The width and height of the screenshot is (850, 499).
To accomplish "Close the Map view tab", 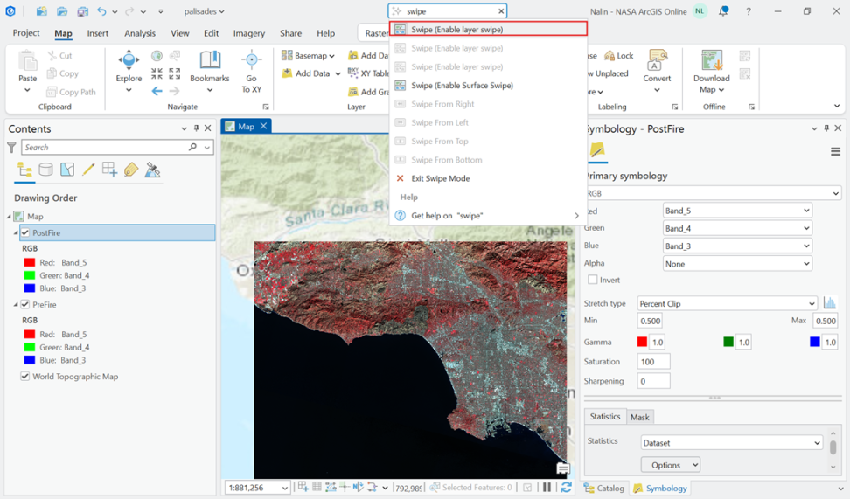I will pos(263,126).
